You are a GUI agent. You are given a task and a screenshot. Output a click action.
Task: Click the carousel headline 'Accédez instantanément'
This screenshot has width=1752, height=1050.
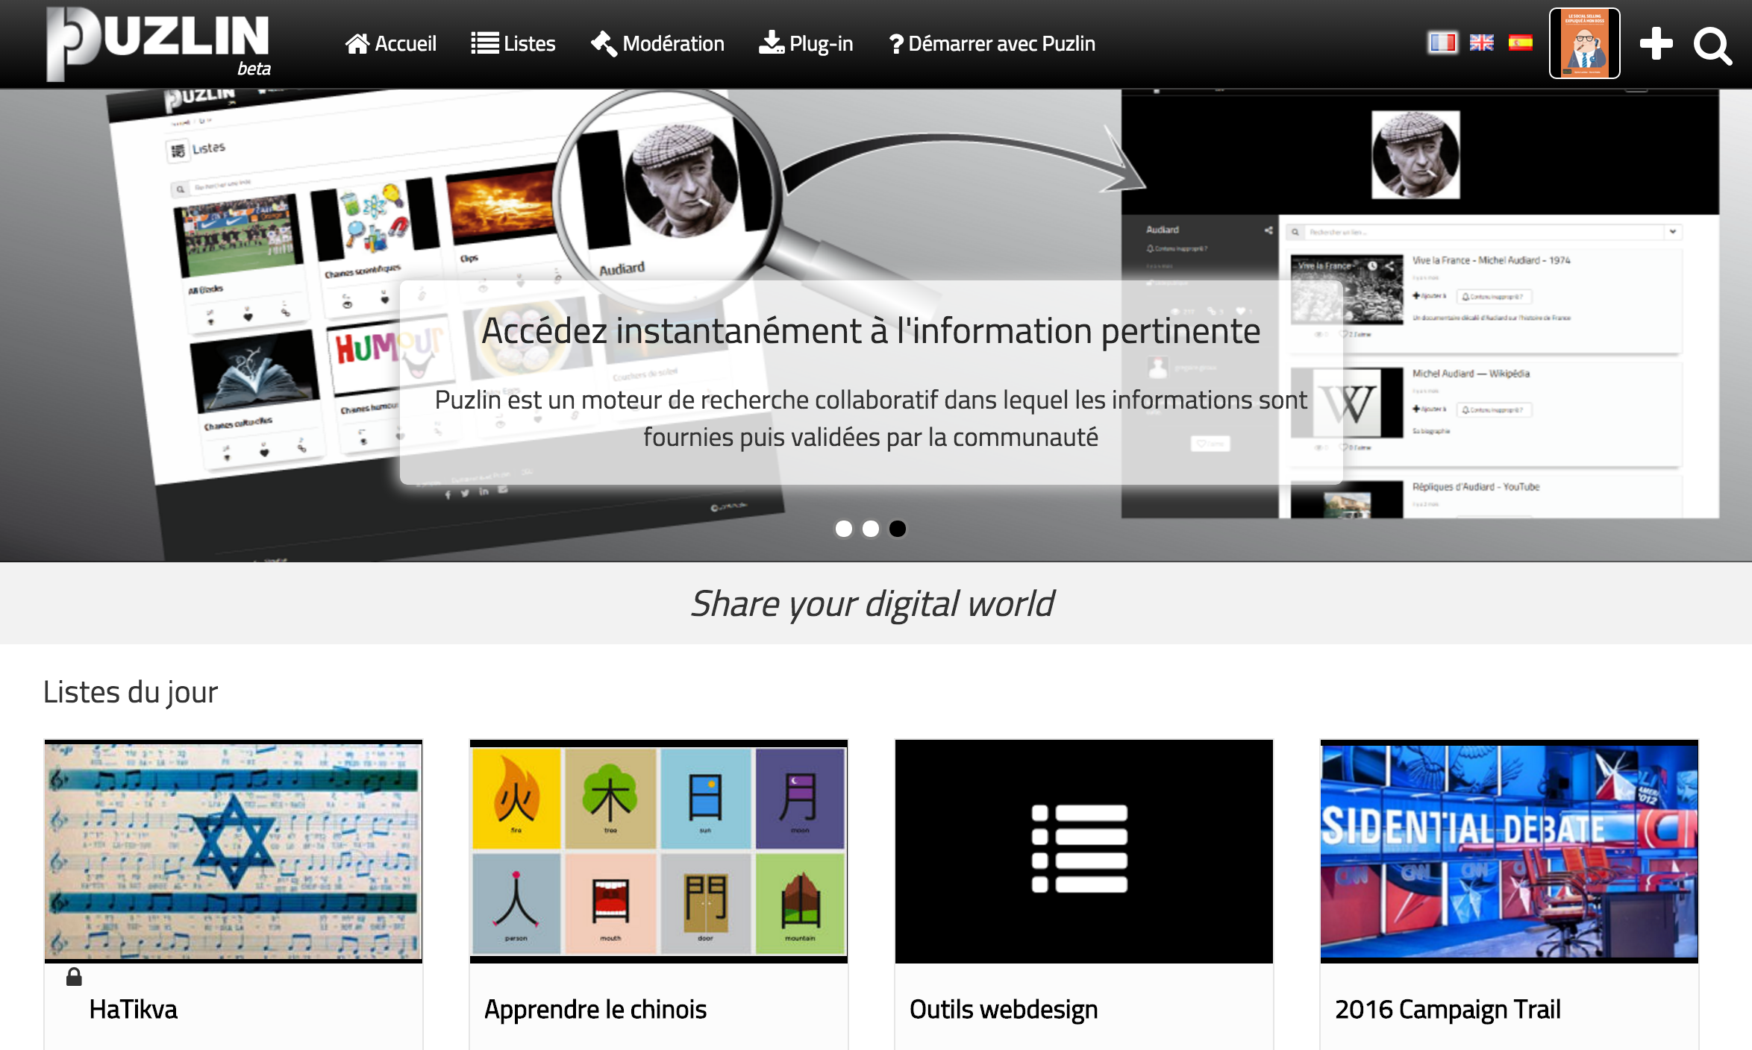(871, 331)
